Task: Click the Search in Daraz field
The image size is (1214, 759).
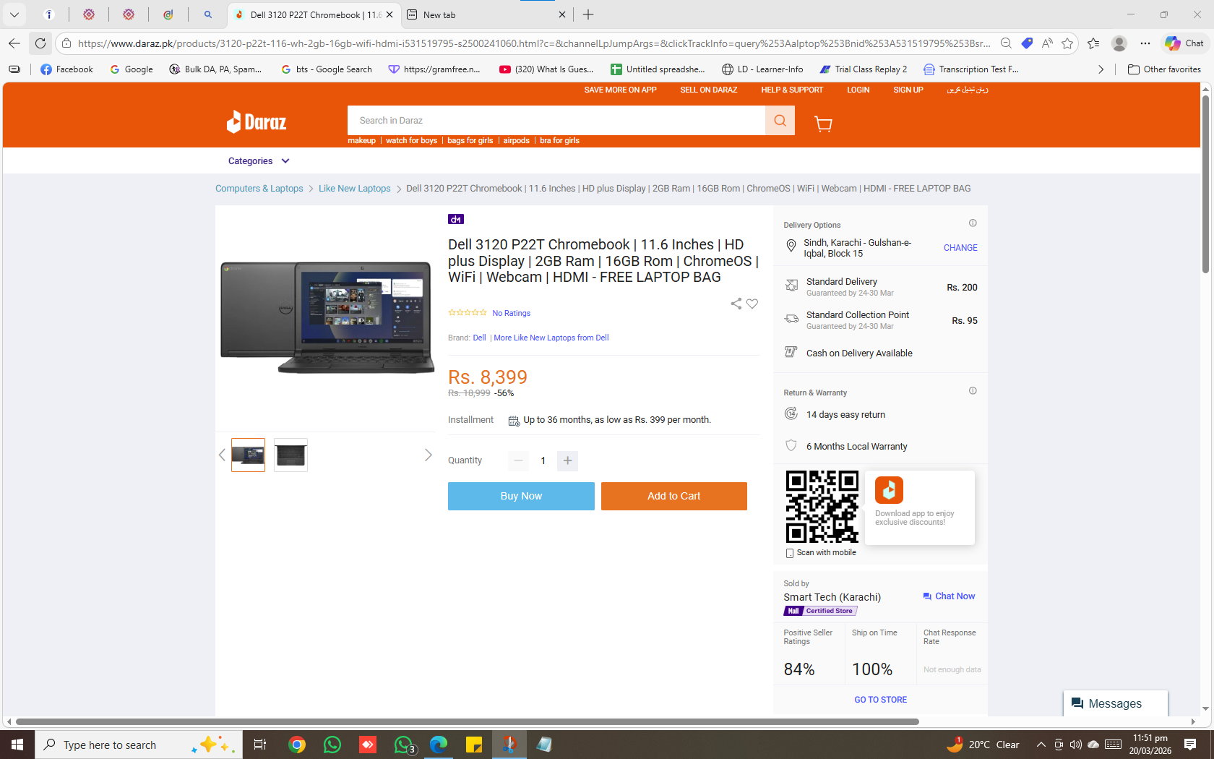Action: 556,121
